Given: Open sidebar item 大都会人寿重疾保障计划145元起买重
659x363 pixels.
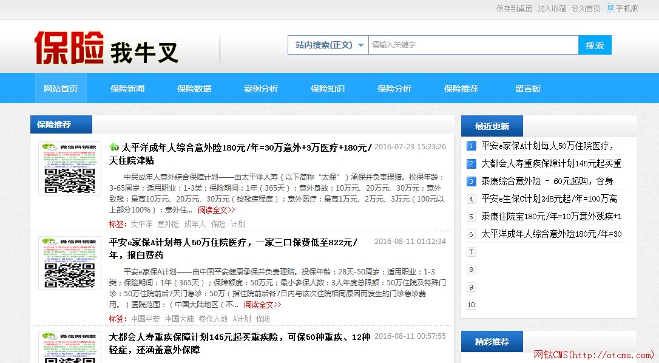Looking at the screenshot, I should 552,164.
